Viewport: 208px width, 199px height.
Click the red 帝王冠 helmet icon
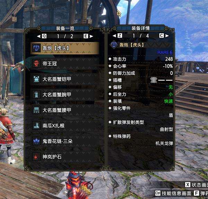(x=36, y=64)
